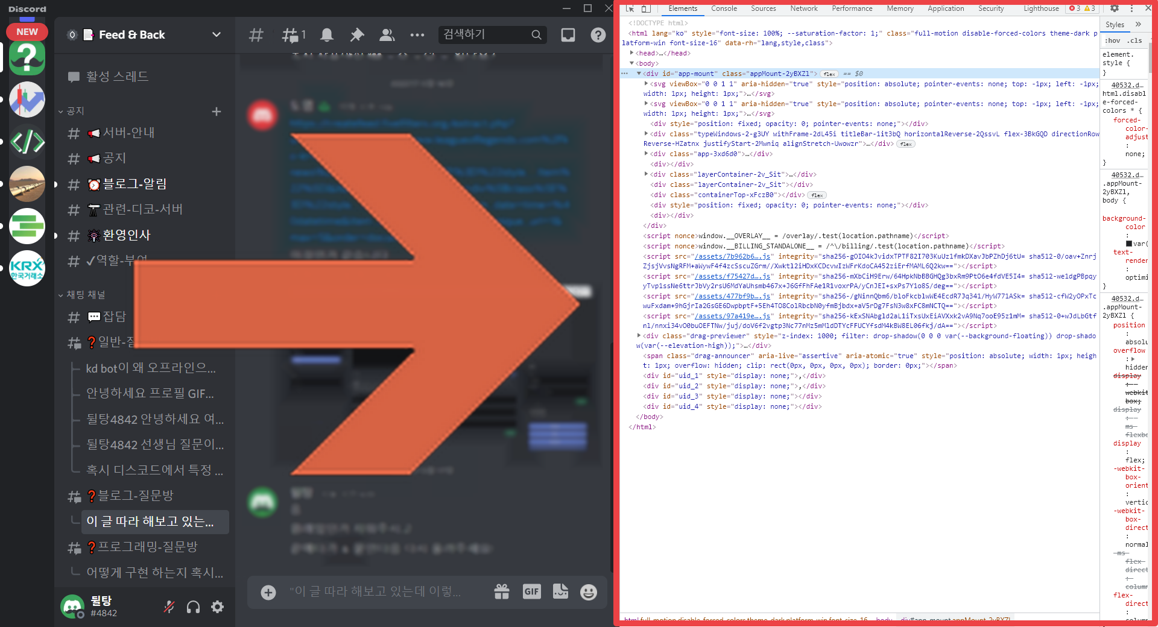Switch to the Application tab
This screenshot has height=627, width=1158.
pyautogui.click(x=946, y=8)
